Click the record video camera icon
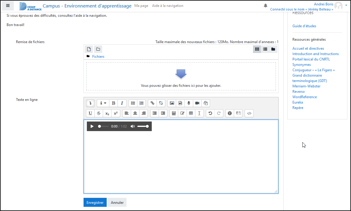Screen dimensions: 351x211 197,103
